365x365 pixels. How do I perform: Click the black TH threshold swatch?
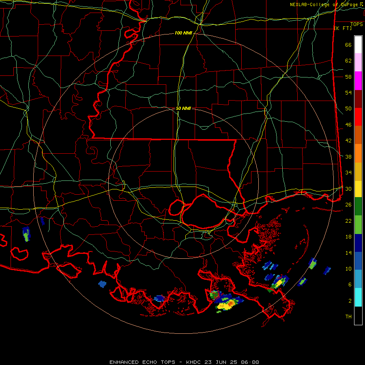point(358,316)
